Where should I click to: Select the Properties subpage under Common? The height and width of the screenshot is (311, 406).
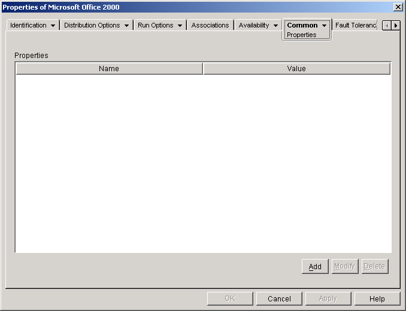click(x=302, y=35)
